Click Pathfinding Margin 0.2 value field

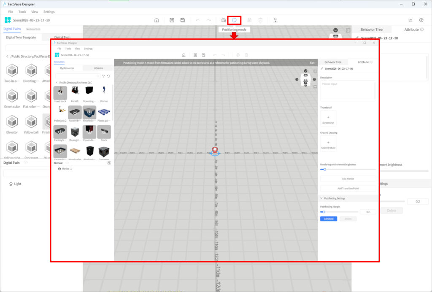point(368,212)
